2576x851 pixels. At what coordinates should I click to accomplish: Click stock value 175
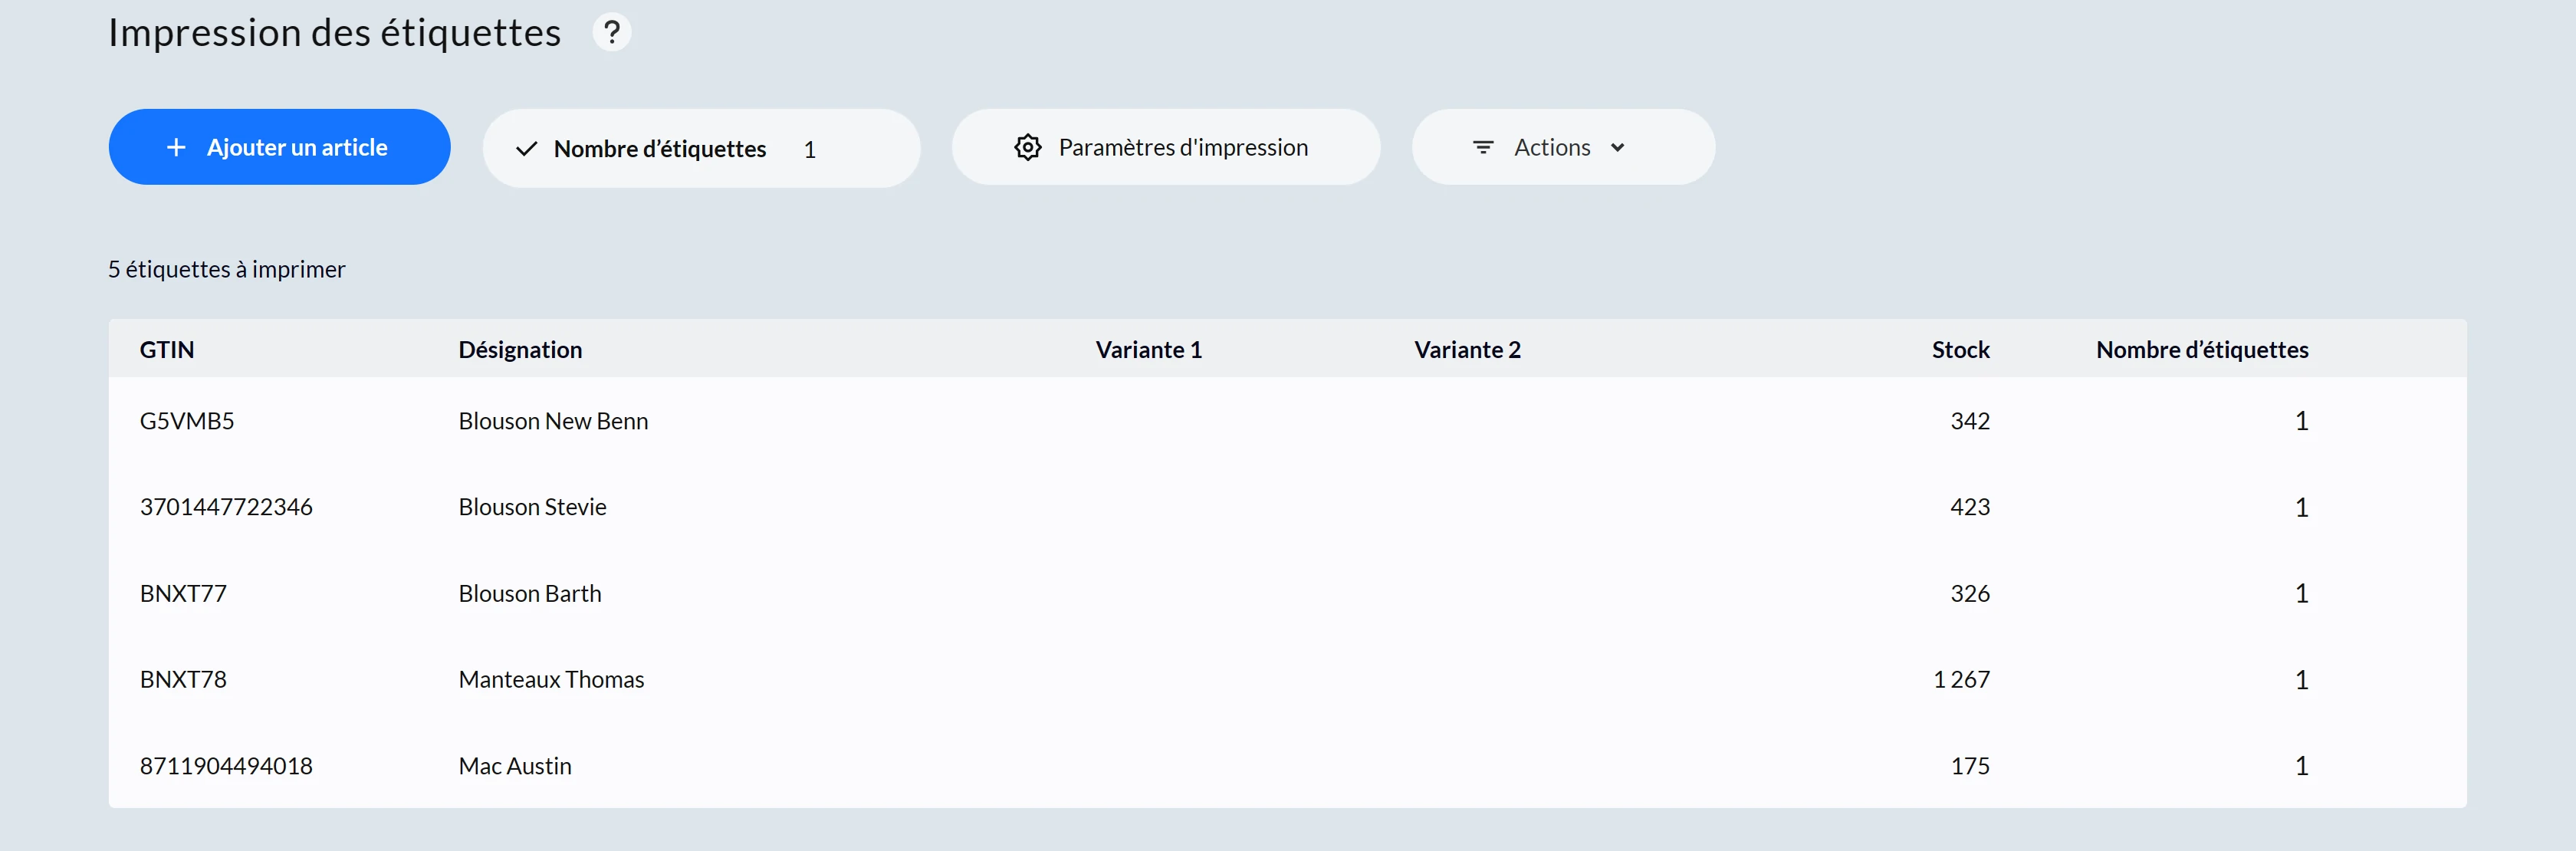[x=1970, y=766]
